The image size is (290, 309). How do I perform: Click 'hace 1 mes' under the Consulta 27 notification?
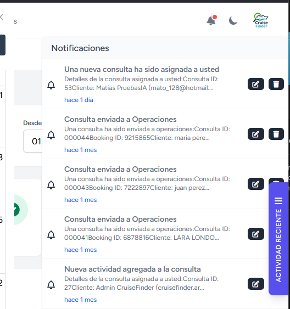coord(80,300)
